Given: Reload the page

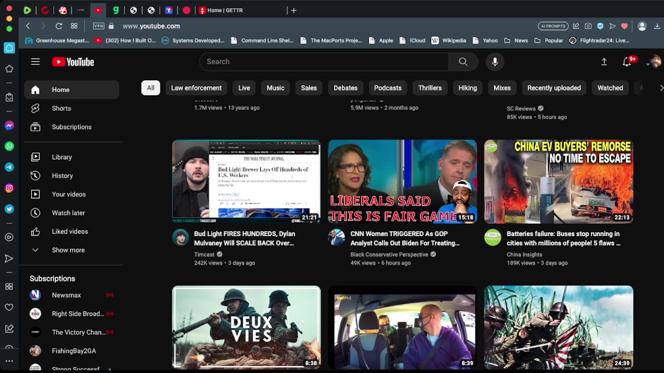Looking at the screenshot, I should click(59, 26).
